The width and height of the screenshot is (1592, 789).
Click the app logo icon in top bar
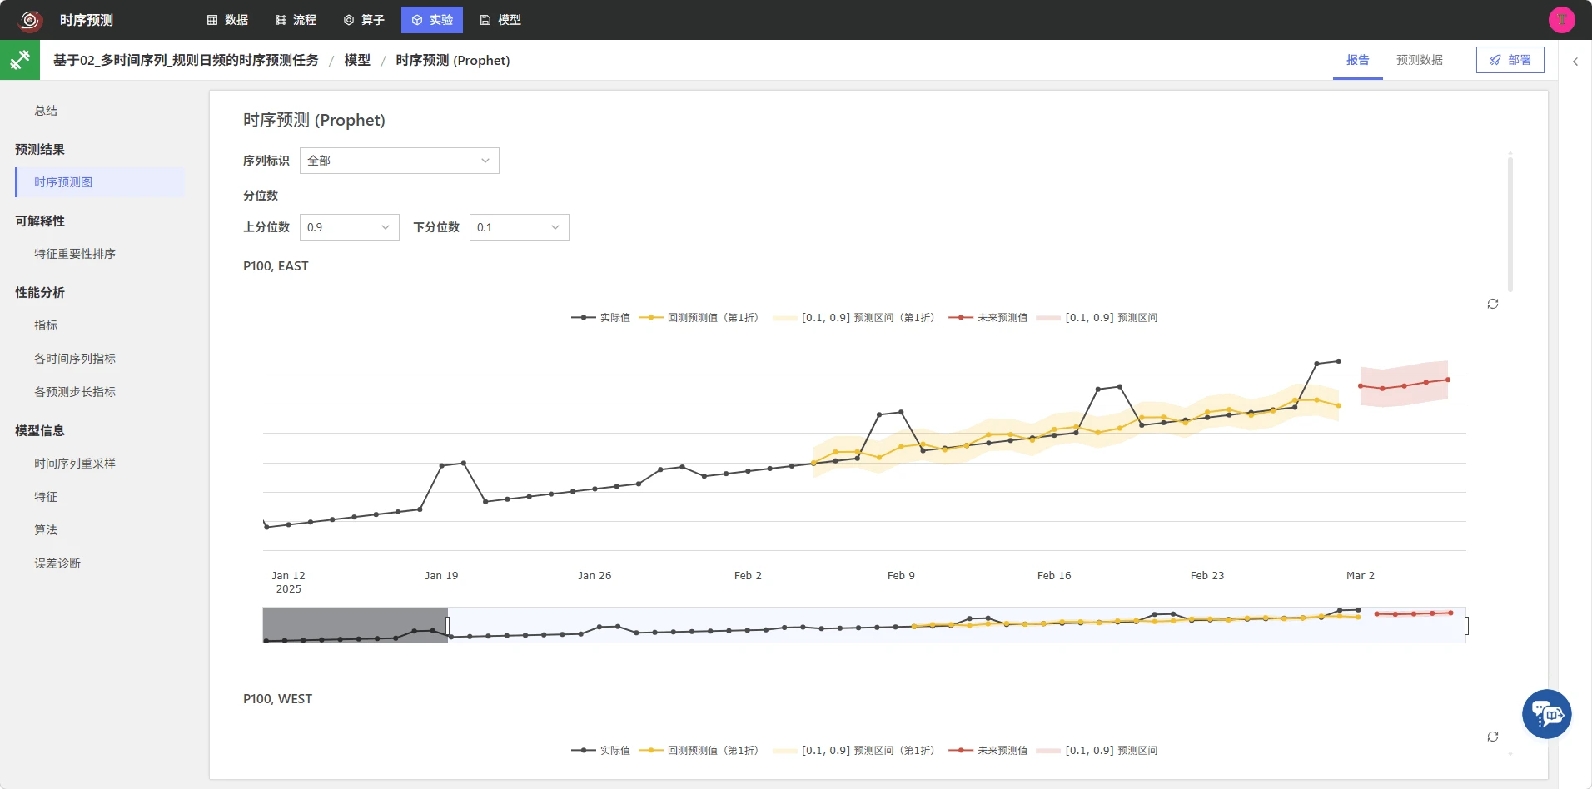[x=30, y=20]
